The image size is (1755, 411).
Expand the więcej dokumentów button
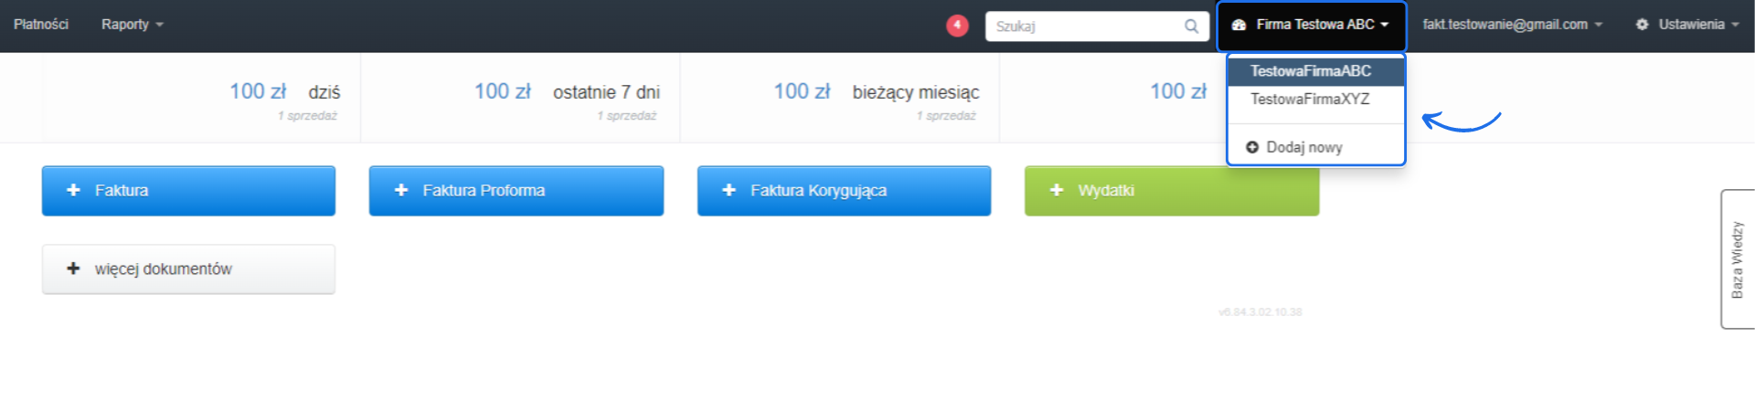click(x=188, y=269)
